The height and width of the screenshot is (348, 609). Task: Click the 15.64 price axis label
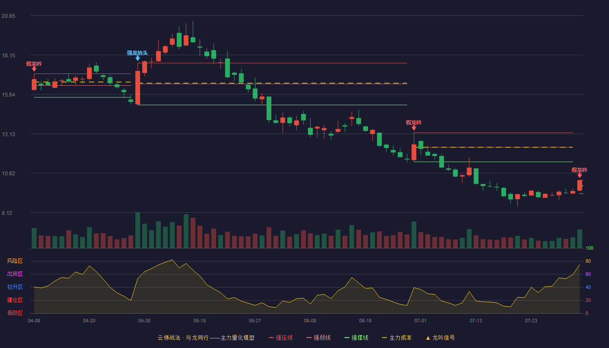(x=8, y=95)
